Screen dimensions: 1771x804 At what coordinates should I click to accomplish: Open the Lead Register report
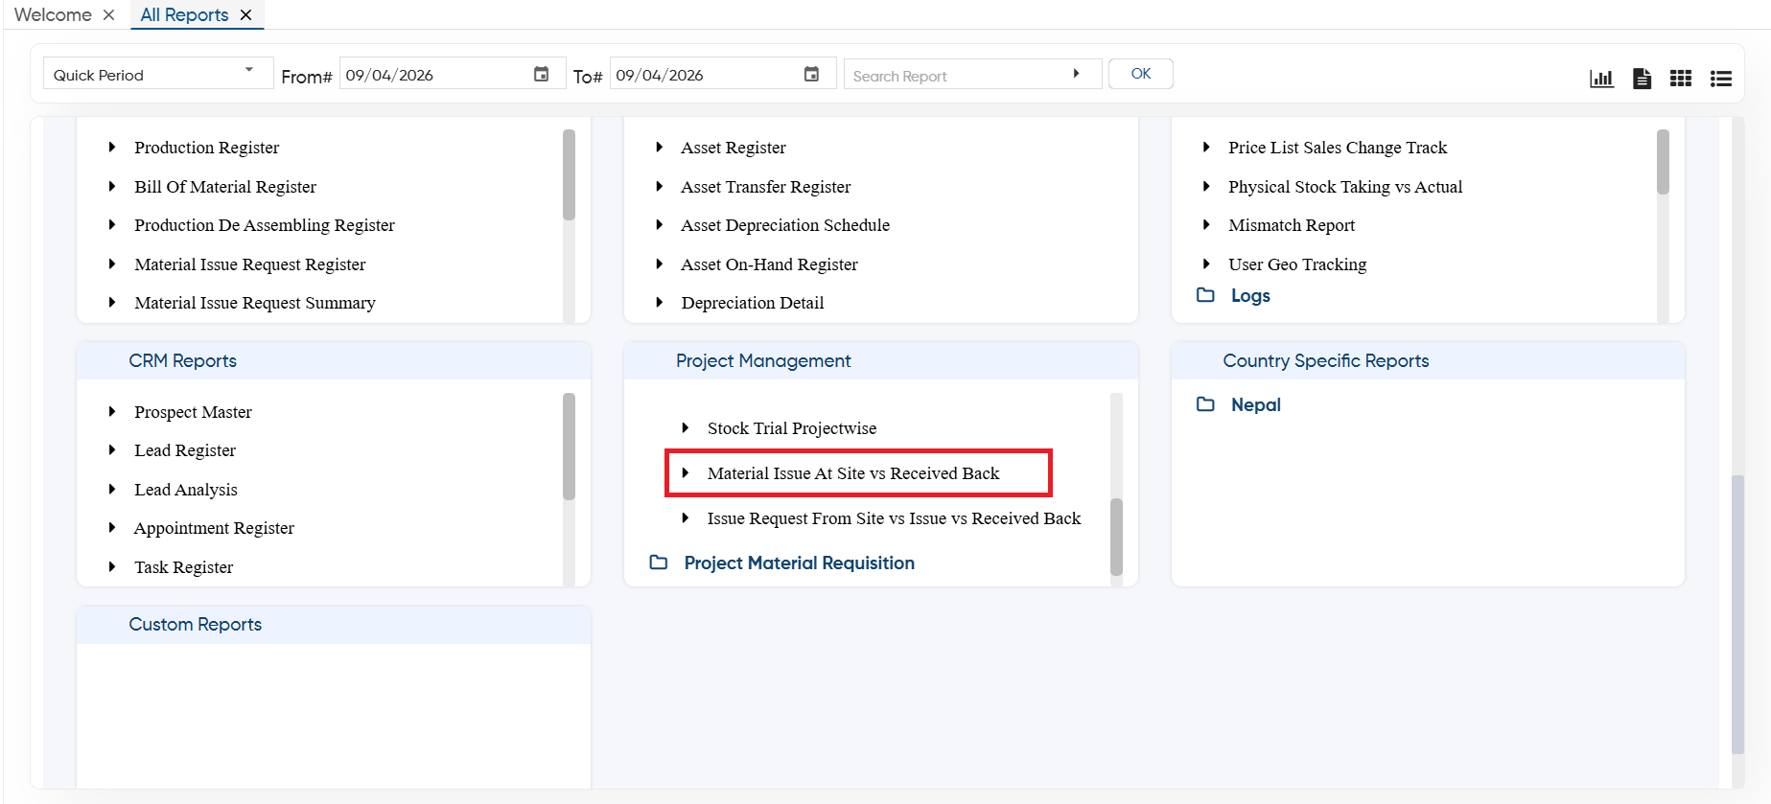point(185,450)
